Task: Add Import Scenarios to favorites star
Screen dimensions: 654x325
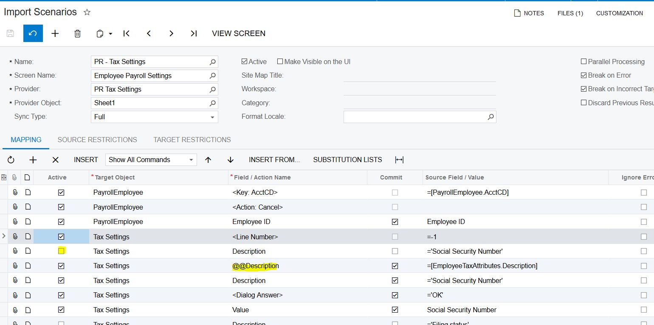Action: [x=87, y=12]
